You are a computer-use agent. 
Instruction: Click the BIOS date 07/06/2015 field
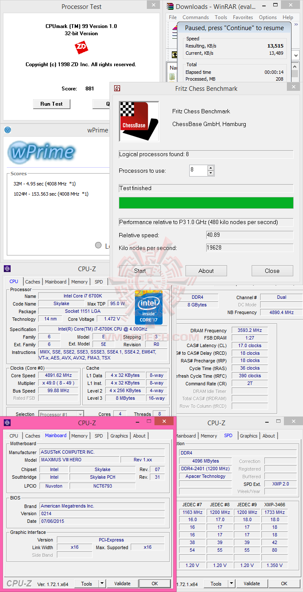[102, 521]
